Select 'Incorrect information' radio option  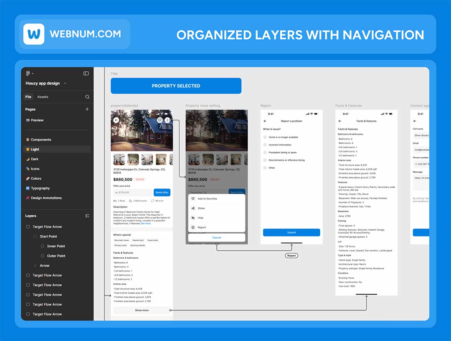(265, 145)
